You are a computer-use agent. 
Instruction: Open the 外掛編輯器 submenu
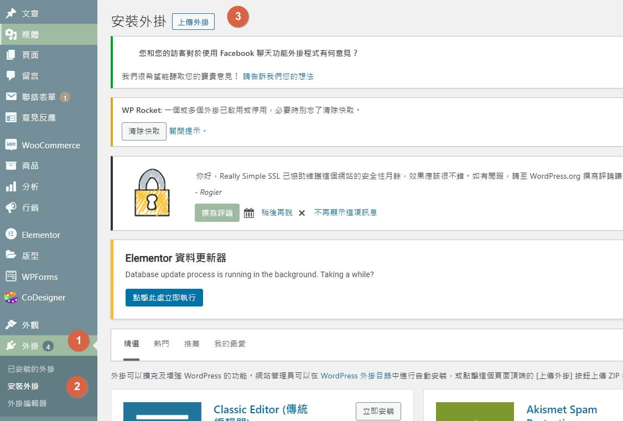pyautogui.click(x=27, y=403)
